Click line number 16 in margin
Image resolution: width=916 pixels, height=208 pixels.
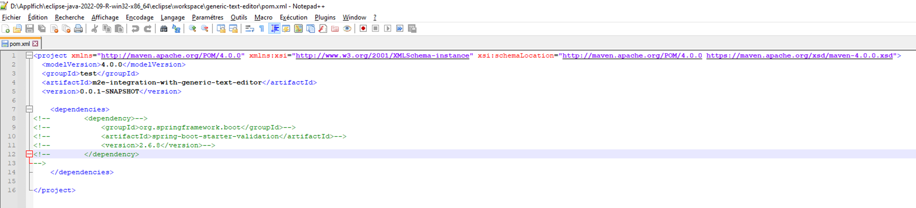pyautogui.click(x=12, y=190)
